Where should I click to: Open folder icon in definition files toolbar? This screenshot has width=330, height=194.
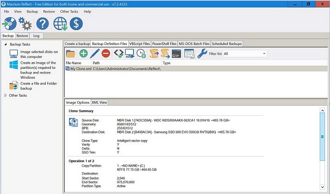coord(71,54)
